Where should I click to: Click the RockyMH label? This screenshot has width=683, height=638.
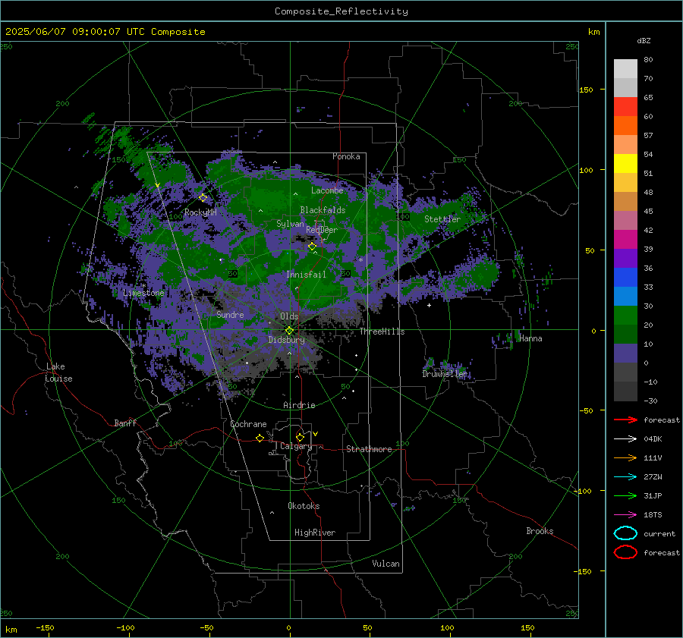pyautogui.click(x=200, y=212)
